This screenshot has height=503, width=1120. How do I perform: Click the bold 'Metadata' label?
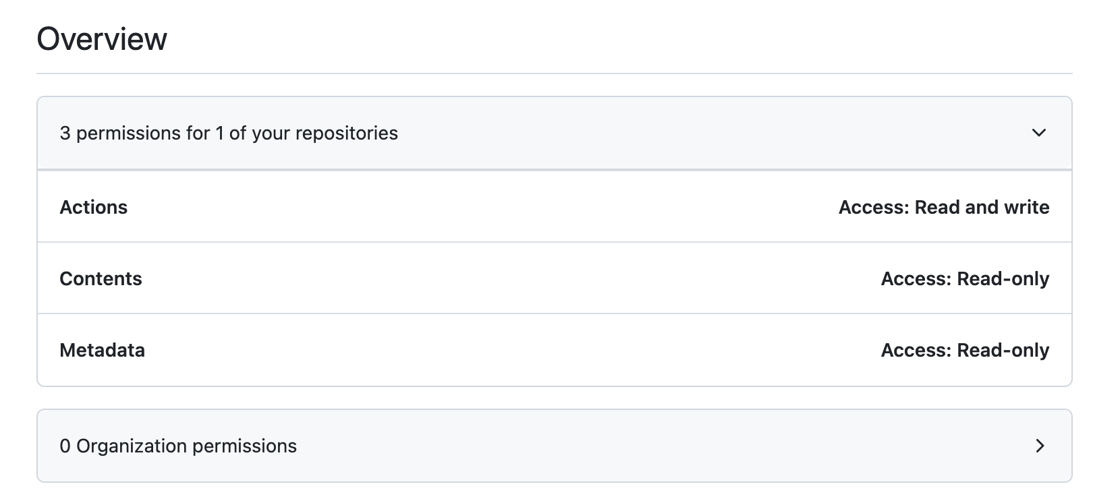tap(102, 350)
